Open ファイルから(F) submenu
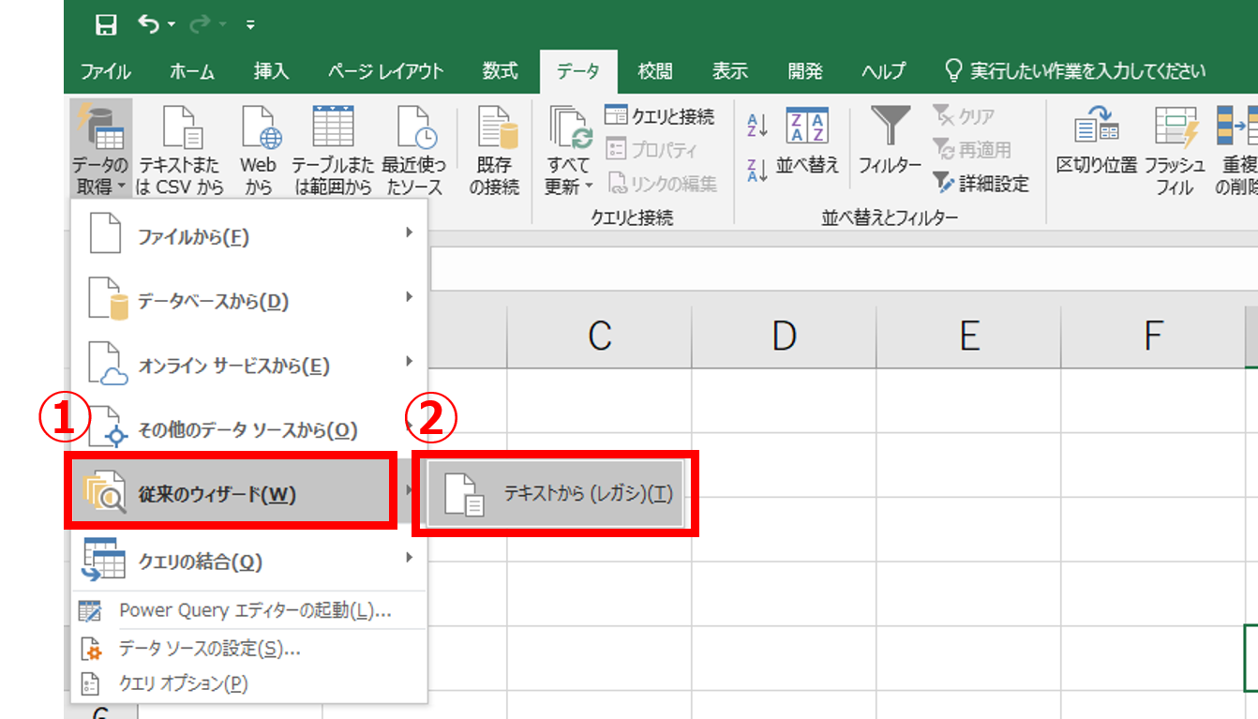The width and height of the screenshot is (1258, 719). [248, 236]
